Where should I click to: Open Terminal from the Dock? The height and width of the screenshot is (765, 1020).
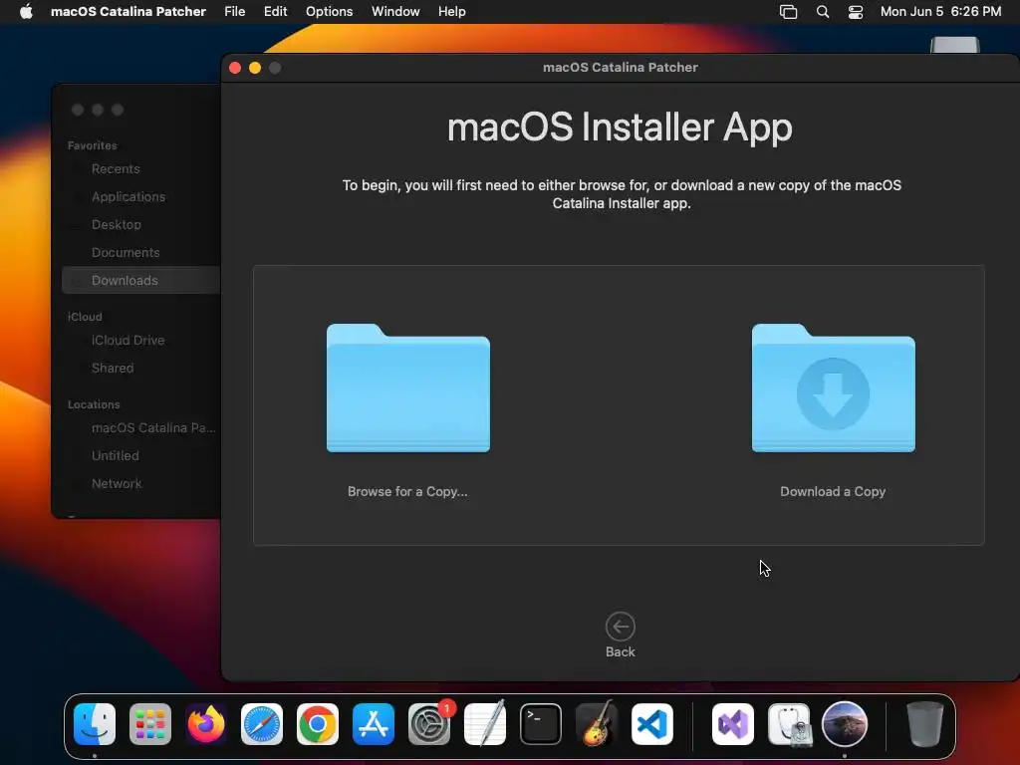pyautogui.click(x=541, y=723)
